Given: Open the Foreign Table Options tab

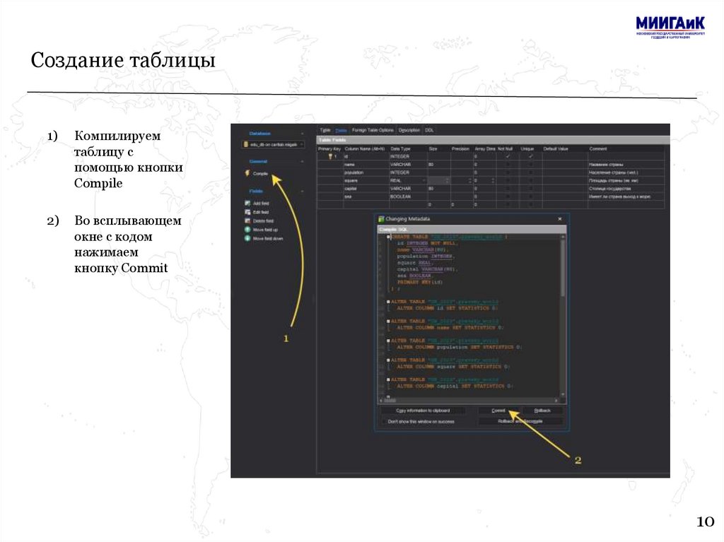Looking at the screenshot, I should point(373,130).
